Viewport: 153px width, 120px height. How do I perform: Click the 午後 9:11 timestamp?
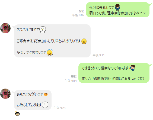[98, 55]
